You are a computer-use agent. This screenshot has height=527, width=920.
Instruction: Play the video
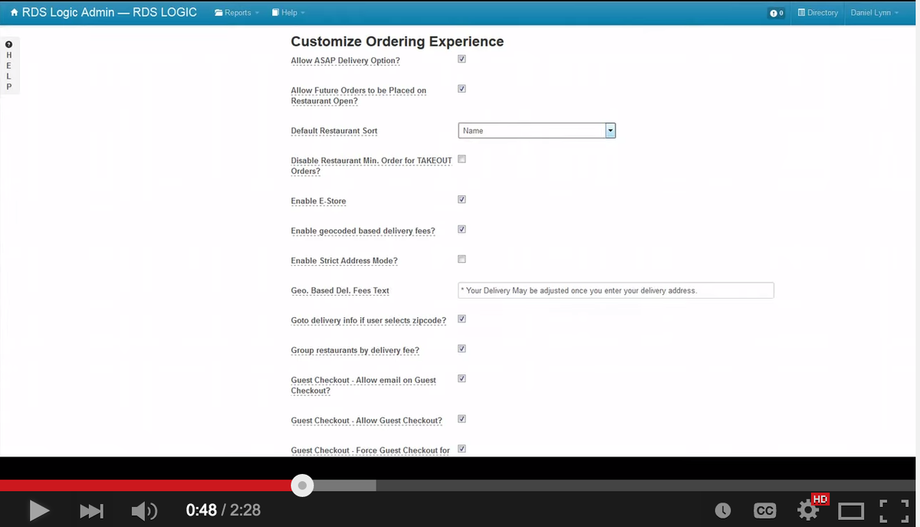39,510
